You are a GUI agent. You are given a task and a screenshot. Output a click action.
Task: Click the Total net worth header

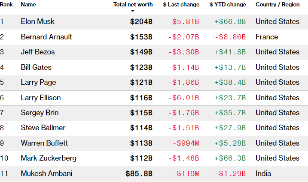133,4
